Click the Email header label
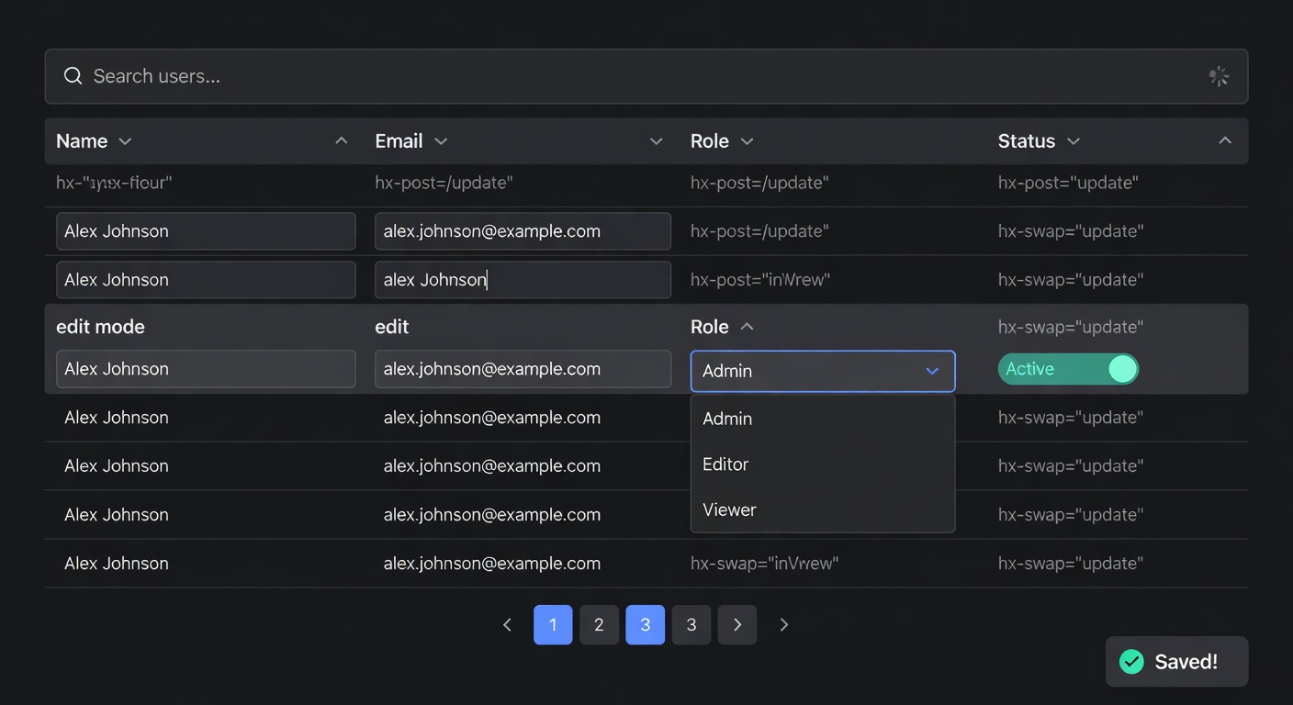The height and width of the screenshot is (705, 1293). [399, 141]
